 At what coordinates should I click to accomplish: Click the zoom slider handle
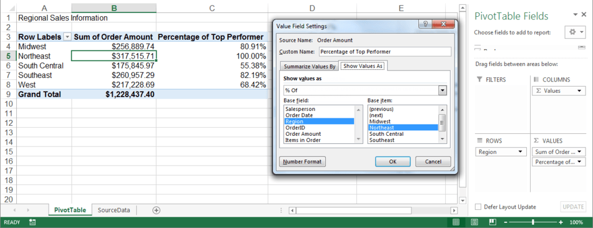[x=533, y=222]
